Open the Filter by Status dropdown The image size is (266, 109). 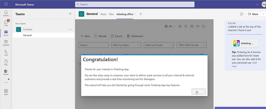(x=126, y=45)
